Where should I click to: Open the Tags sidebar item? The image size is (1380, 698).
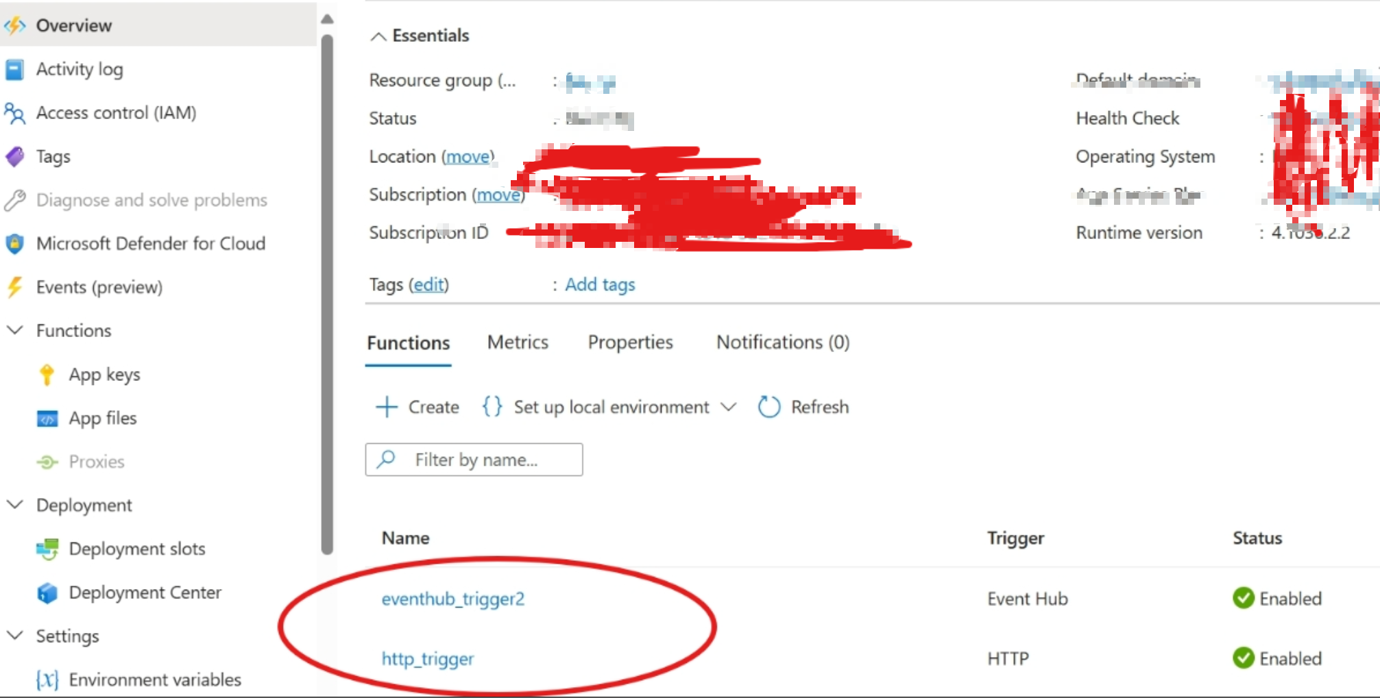coord(53,156)
